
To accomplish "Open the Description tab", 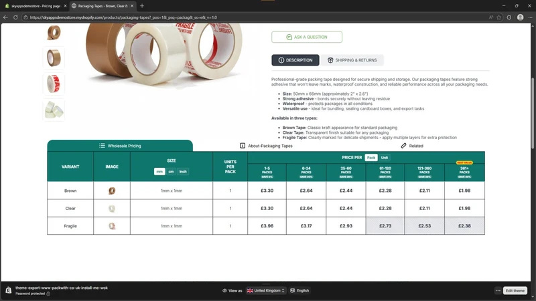I will coord(295,60).
